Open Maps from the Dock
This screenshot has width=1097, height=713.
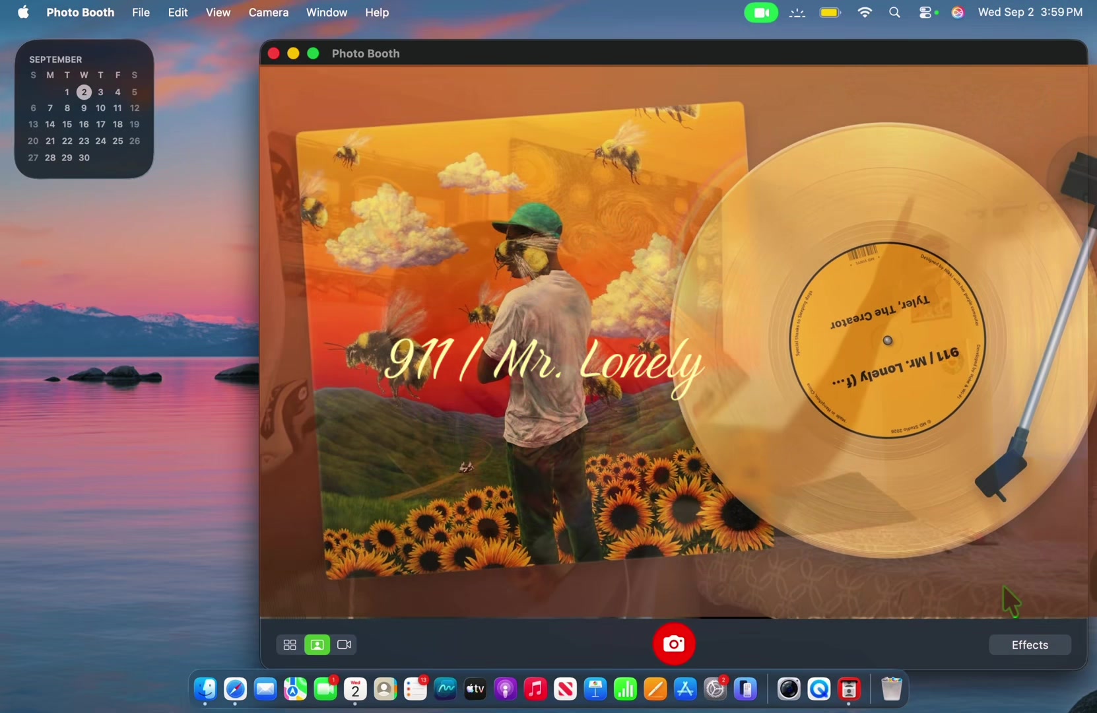click(295, 689)
